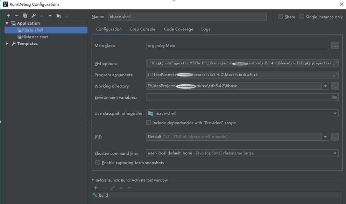This screenshot has height=204, width=346.
Task: Collapse the Application tree node
Action: click(7, 23)
